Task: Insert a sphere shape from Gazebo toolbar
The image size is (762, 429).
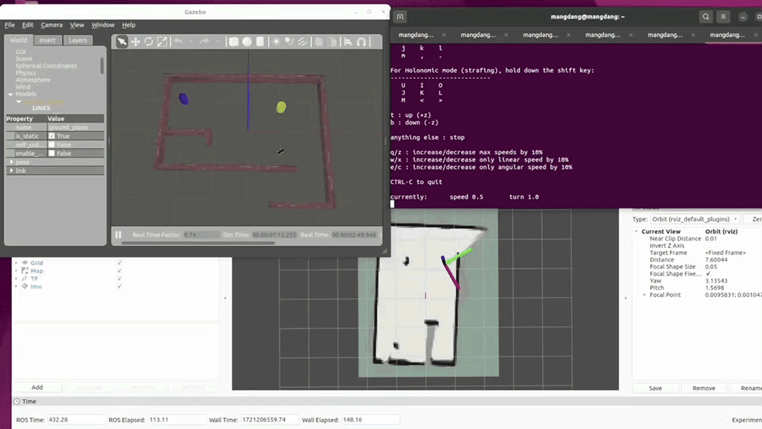Action: (247, 42)
